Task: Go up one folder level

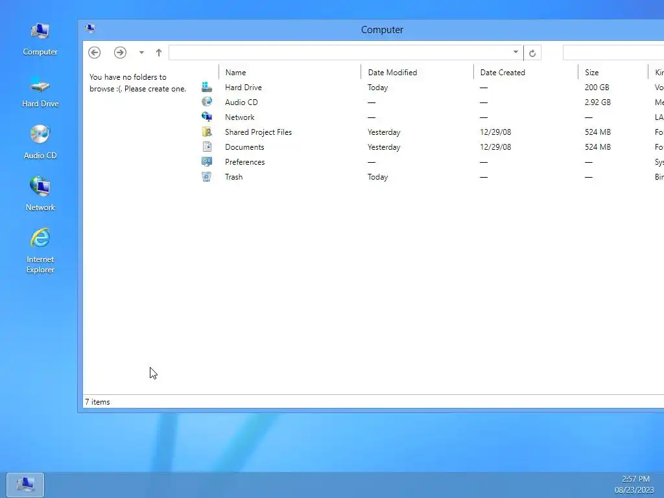Action: tap(159, 53)
